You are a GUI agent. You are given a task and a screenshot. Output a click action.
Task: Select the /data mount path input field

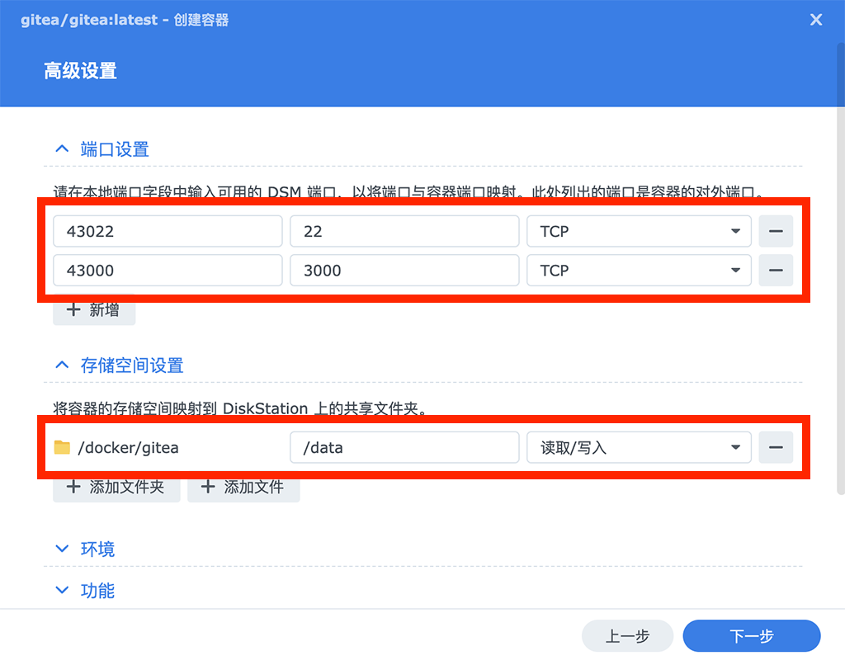[x=404, y=447]
